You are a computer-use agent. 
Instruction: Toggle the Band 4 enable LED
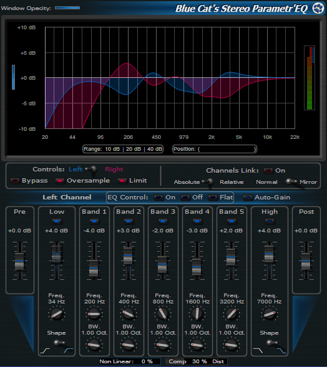[197, 221]
